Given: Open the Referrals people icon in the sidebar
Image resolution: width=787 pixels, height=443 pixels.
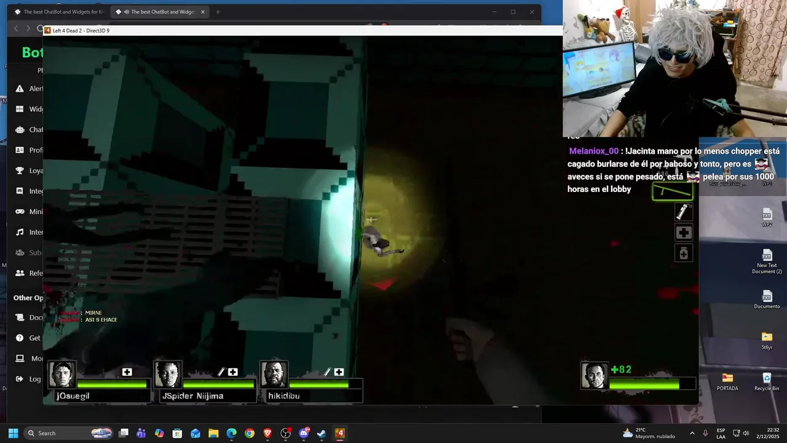Looking at the screenshot, I should [x=20, y=273].
